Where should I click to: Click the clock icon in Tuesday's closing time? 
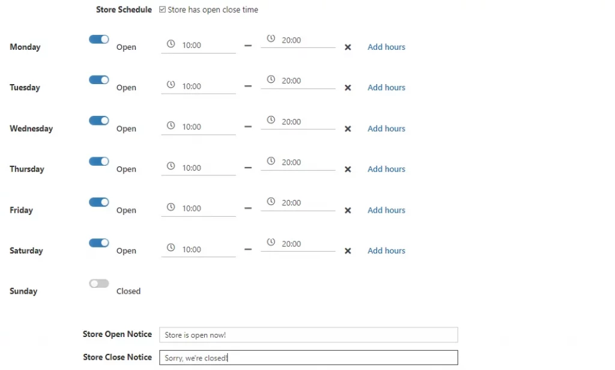tap(271, 80)
